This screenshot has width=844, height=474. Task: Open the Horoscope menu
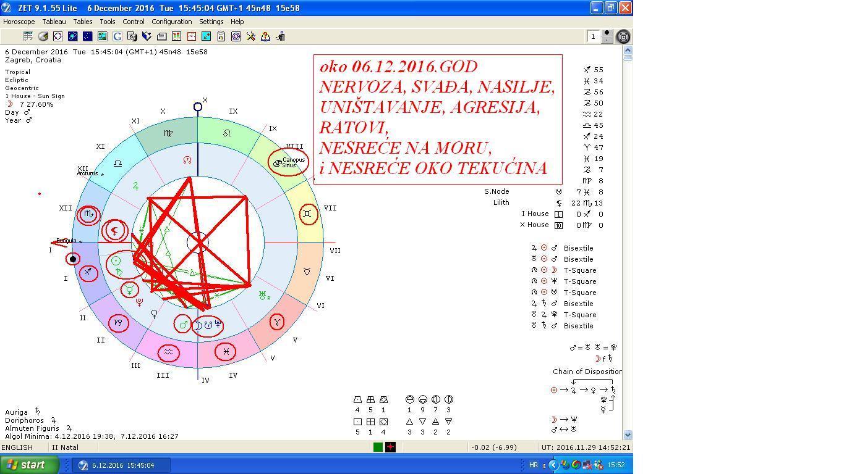pyautogui.click(x=19, y=22)
